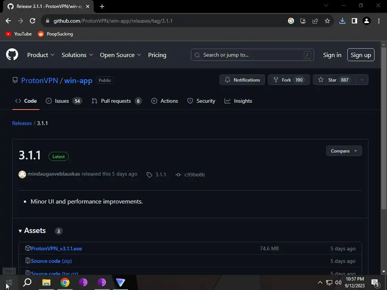Open the Windows notification center

tap(375, 283)
